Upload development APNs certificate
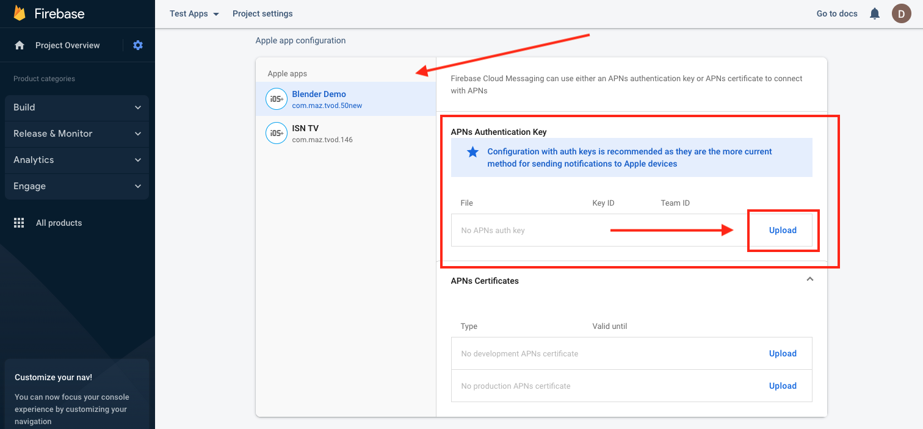Image resolution: width=923 pixels, height=429 pixels. tap(783, 353)
